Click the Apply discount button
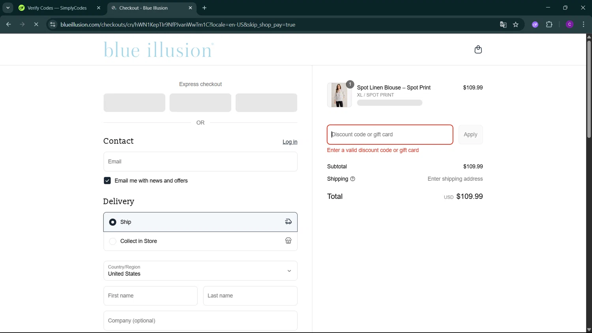592x333 pixels. coord(470,135)
